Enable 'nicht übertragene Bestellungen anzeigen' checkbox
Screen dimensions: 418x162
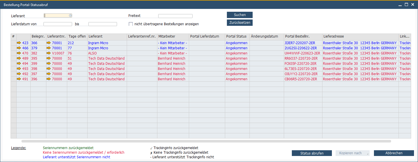[x=131, y=24]
